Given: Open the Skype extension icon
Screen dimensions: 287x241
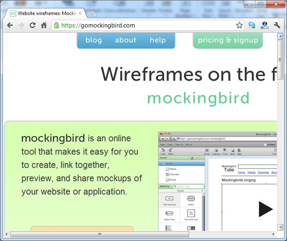Looking at the screenshot, I should (252, 25).
